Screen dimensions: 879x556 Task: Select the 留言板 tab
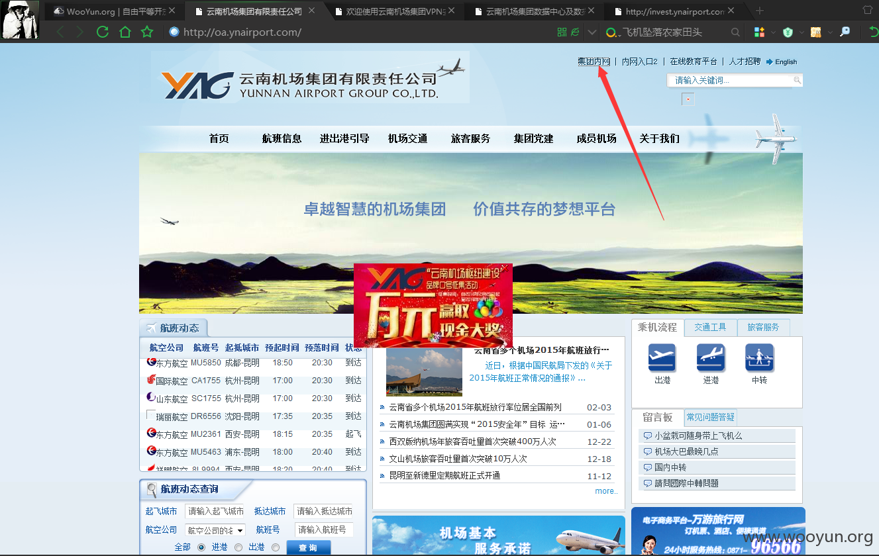coord(658,417)
